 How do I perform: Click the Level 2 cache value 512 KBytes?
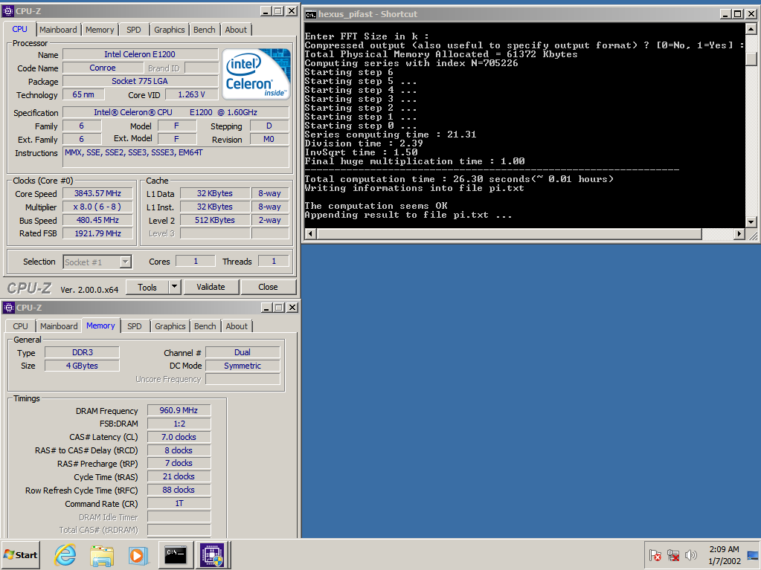pyautogui.click(x=215, y=220)
